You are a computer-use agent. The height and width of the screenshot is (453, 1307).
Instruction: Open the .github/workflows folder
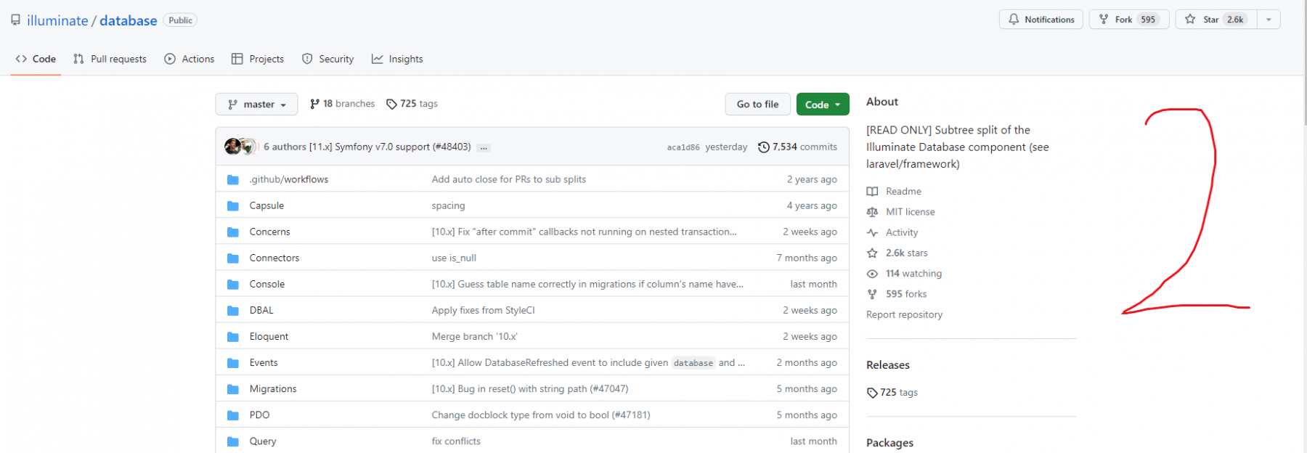[x=289, y=179]
